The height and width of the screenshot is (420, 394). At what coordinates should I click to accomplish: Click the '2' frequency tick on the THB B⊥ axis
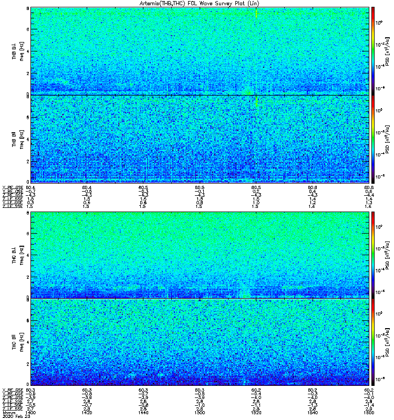[28, 73]
